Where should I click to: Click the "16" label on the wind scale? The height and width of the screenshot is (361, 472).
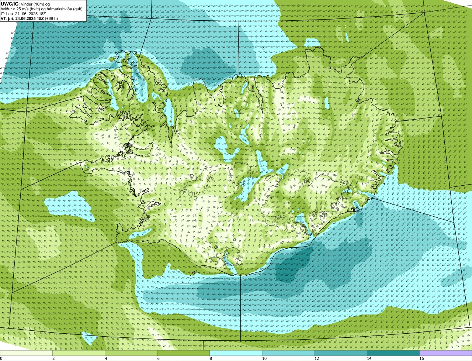[421, 358]
